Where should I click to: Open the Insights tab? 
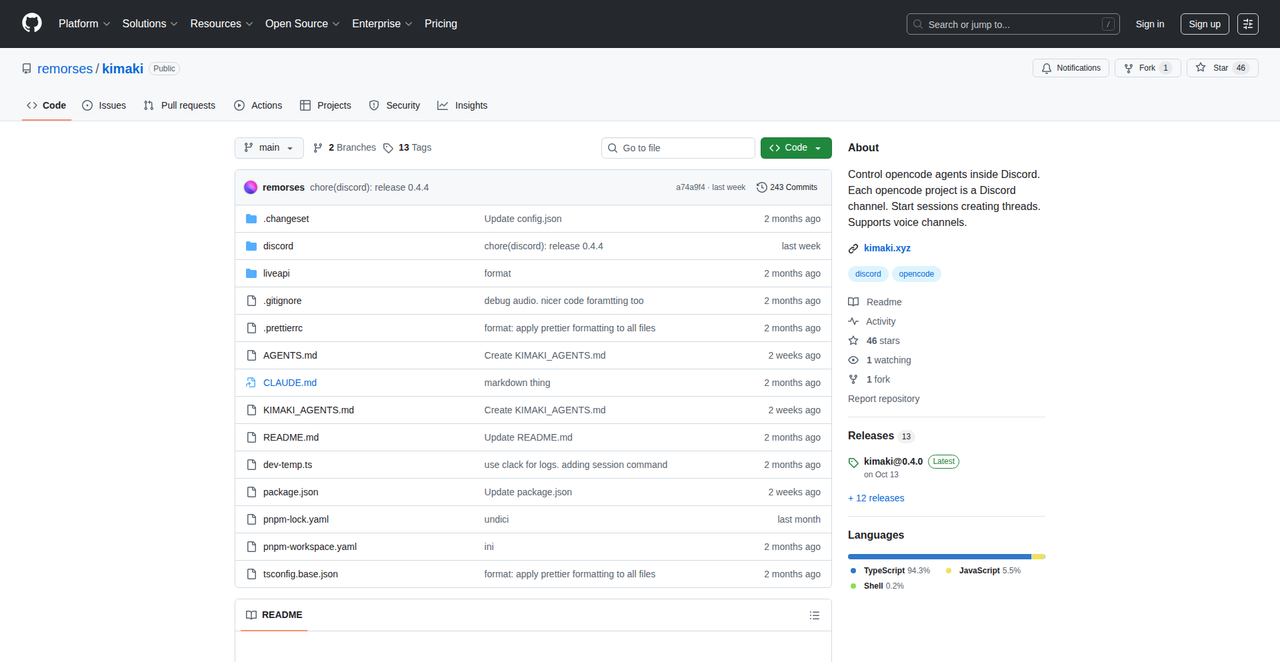pyautogui.click(x=463, y=105)
